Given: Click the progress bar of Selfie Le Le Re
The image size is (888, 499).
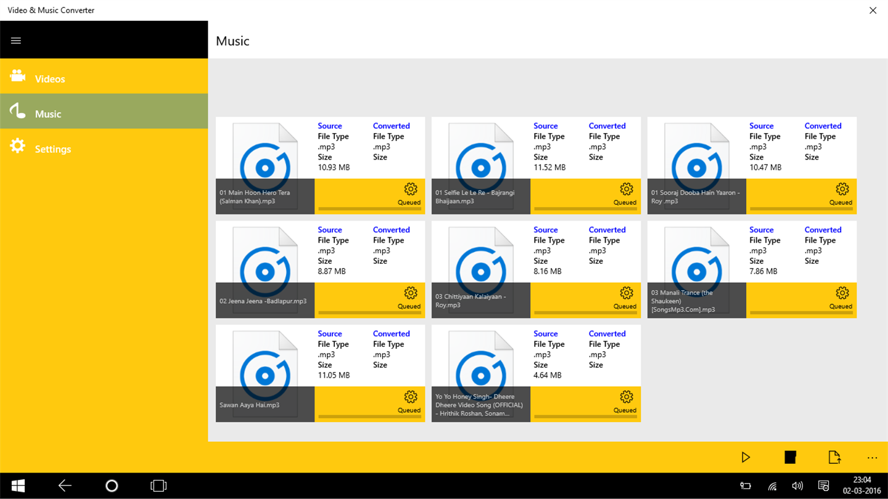Looking at the screenshot, I should (x=586, y=209).
